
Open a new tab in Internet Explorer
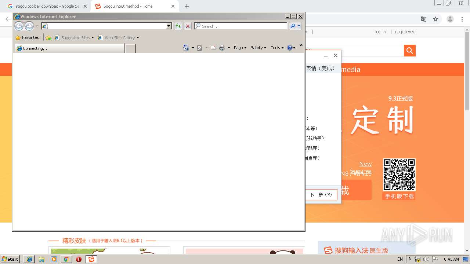coord(130,48)
